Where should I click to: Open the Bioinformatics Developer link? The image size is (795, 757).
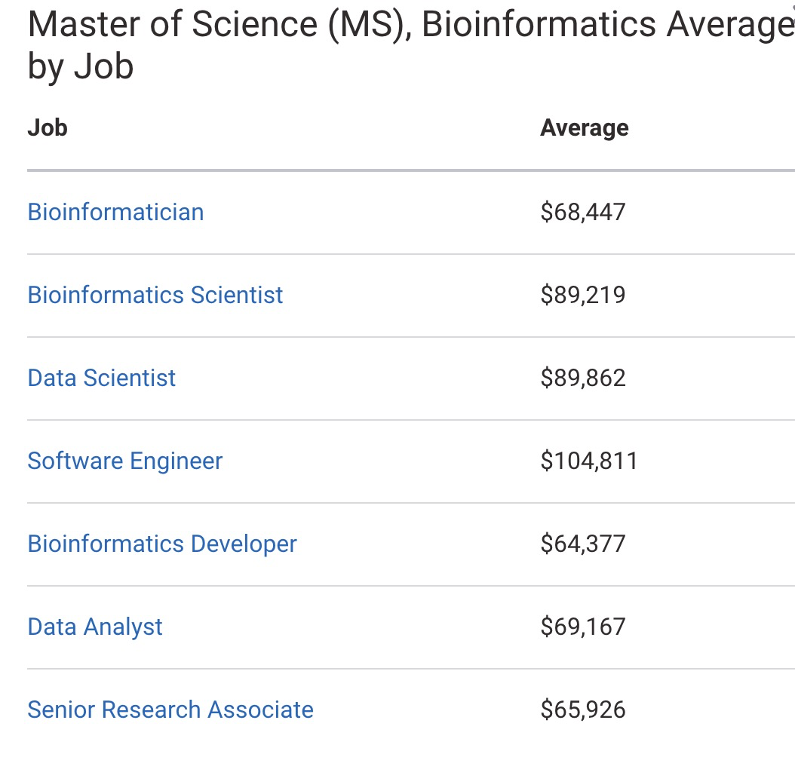pyautogui.click(x=162, y=544)
